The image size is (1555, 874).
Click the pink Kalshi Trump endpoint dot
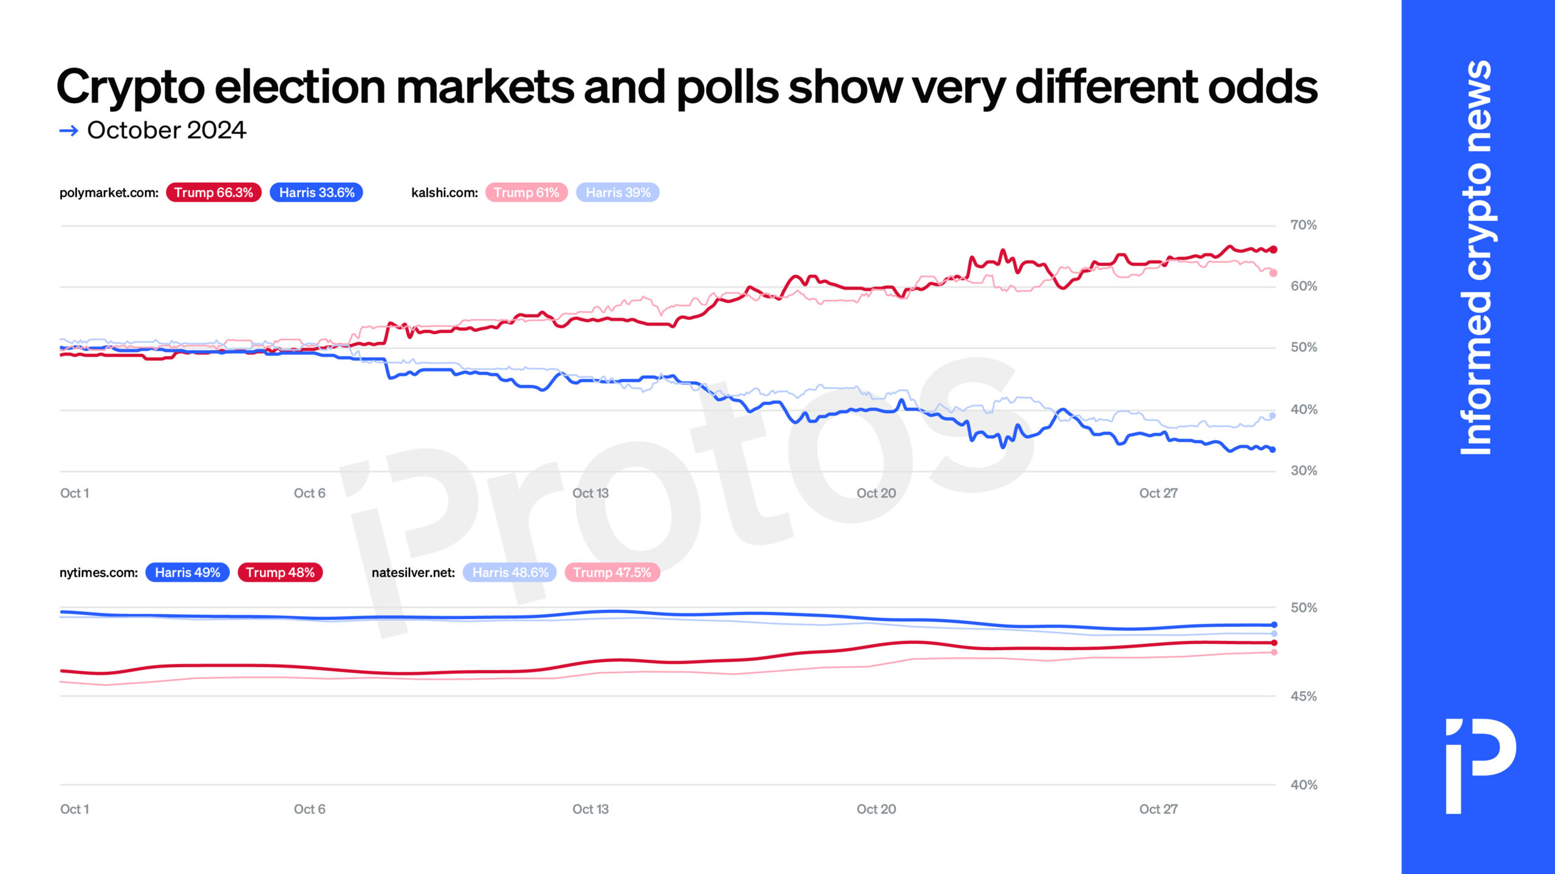tap(1273, 273)
